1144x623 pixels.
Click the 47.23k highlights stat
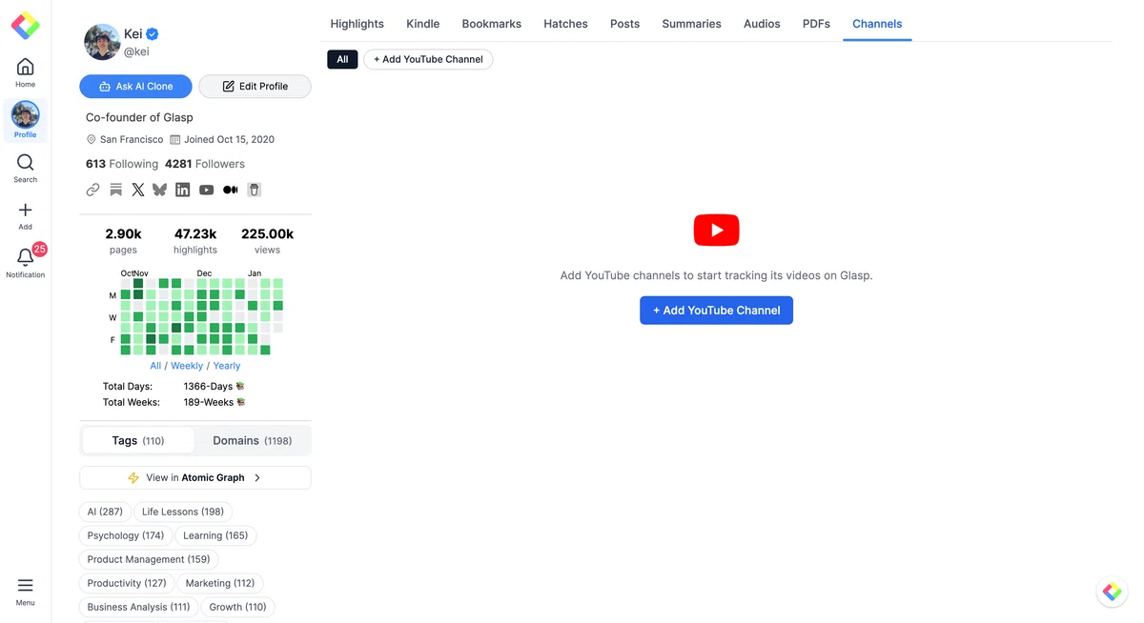point(195,241)
